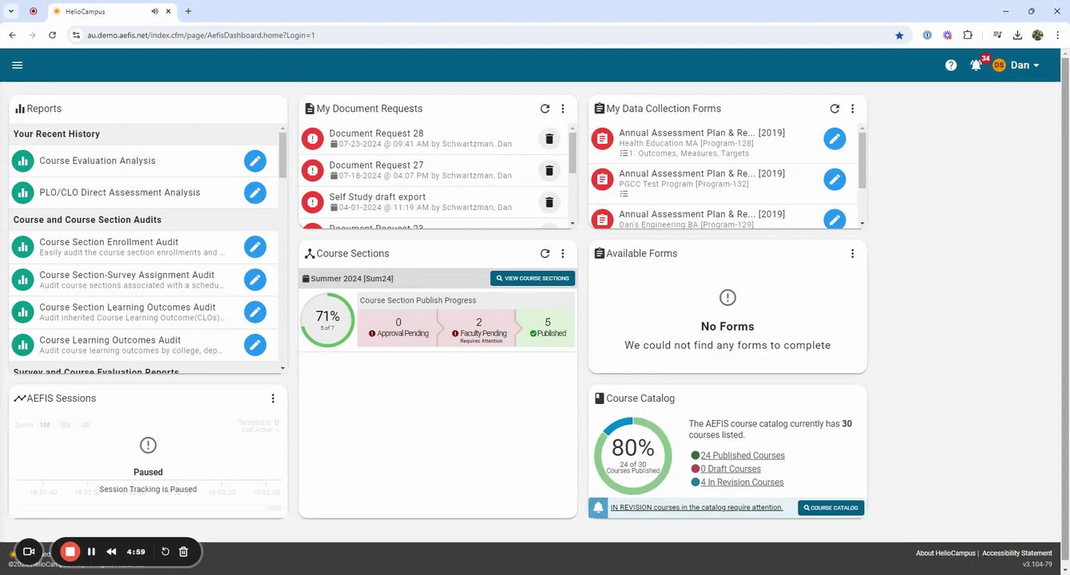The image size is (1070, 575).
Task: Click 71% publish progress circle
Action: pos(327,319)
